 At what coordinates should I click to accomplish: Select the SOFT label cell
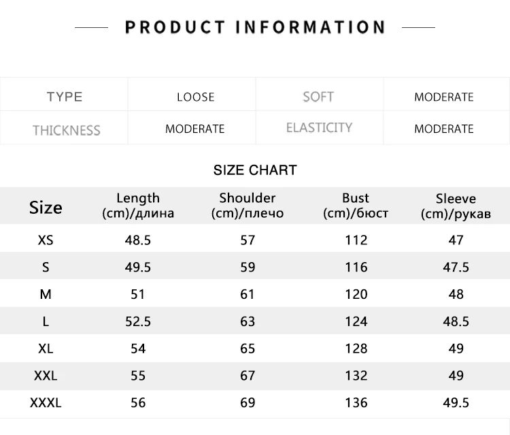pos(320,95)
